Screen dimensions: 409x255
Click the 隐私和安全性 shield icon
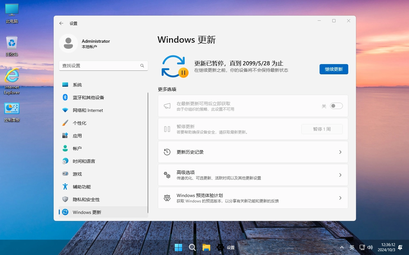pos(65,199)
